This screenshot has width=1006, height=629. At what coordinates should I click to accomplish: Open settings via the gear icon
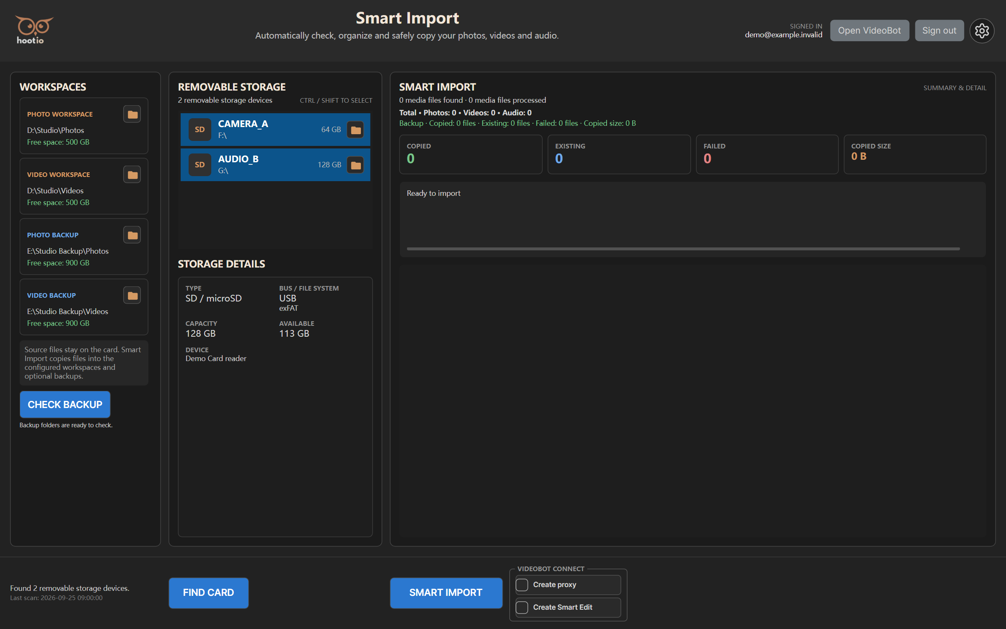[981, 31]
